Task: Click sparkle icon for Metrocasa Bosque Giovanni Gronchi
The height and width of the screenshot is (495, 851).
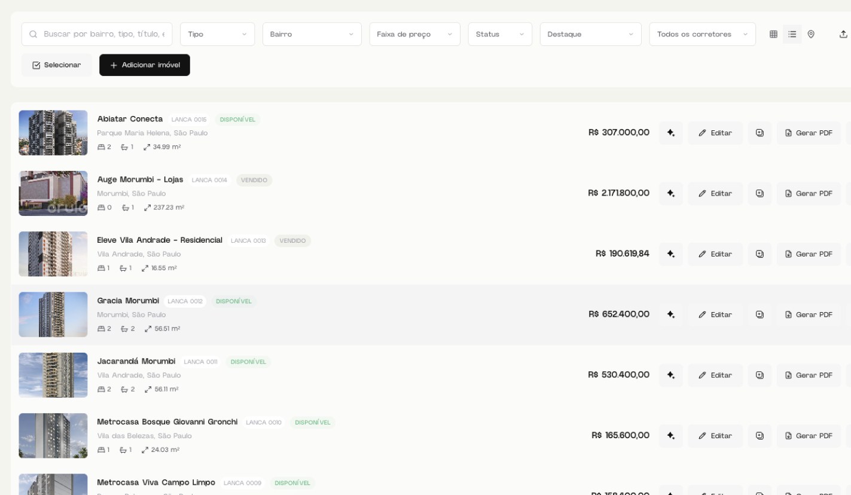Action: (x=671, y=435)
